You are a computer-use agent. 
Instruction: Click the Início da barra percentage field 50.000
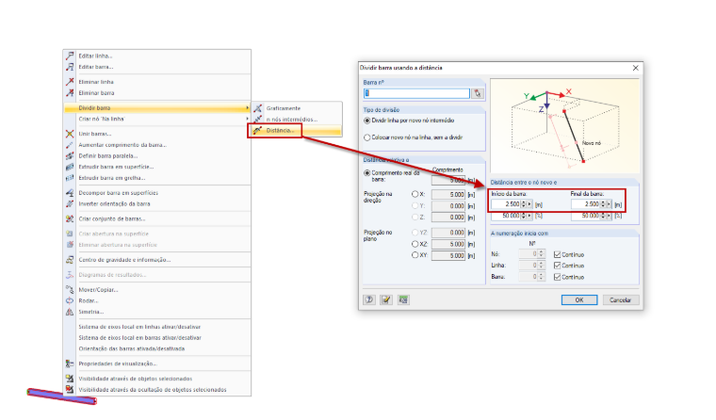tap(506, 216)
